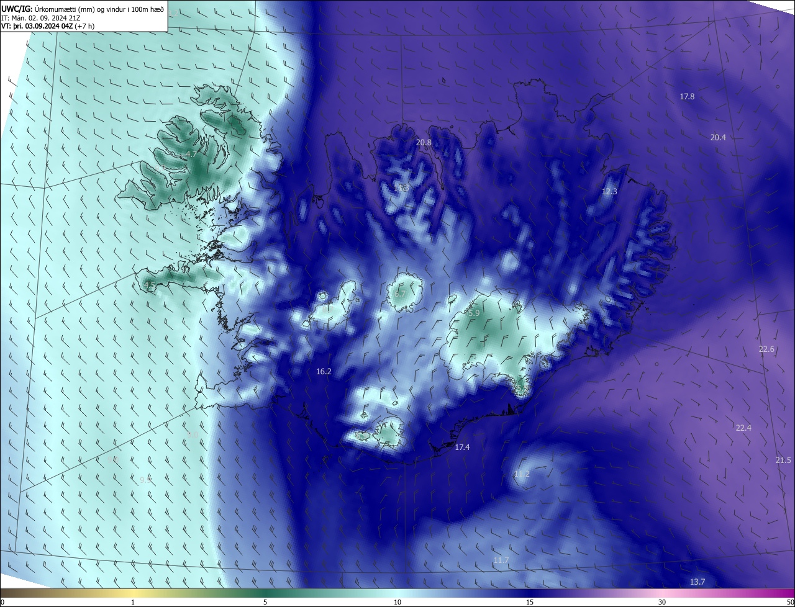Image resolution: width=795 pixels, height=607 pixels.
Task: Click the color scale at the 5 mark
Action: click(x=265, y=602)
